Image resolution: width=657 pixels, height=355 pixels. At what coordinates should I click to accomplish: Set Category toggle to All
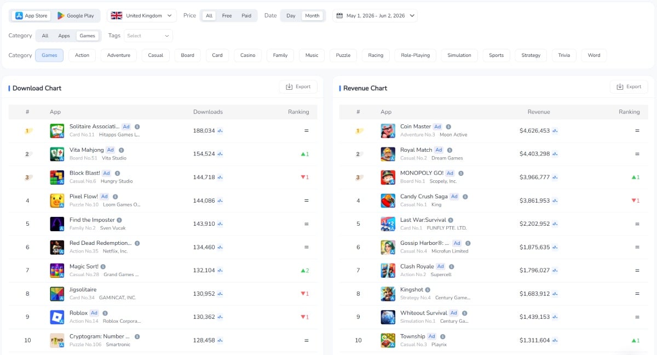coord(45,36)
